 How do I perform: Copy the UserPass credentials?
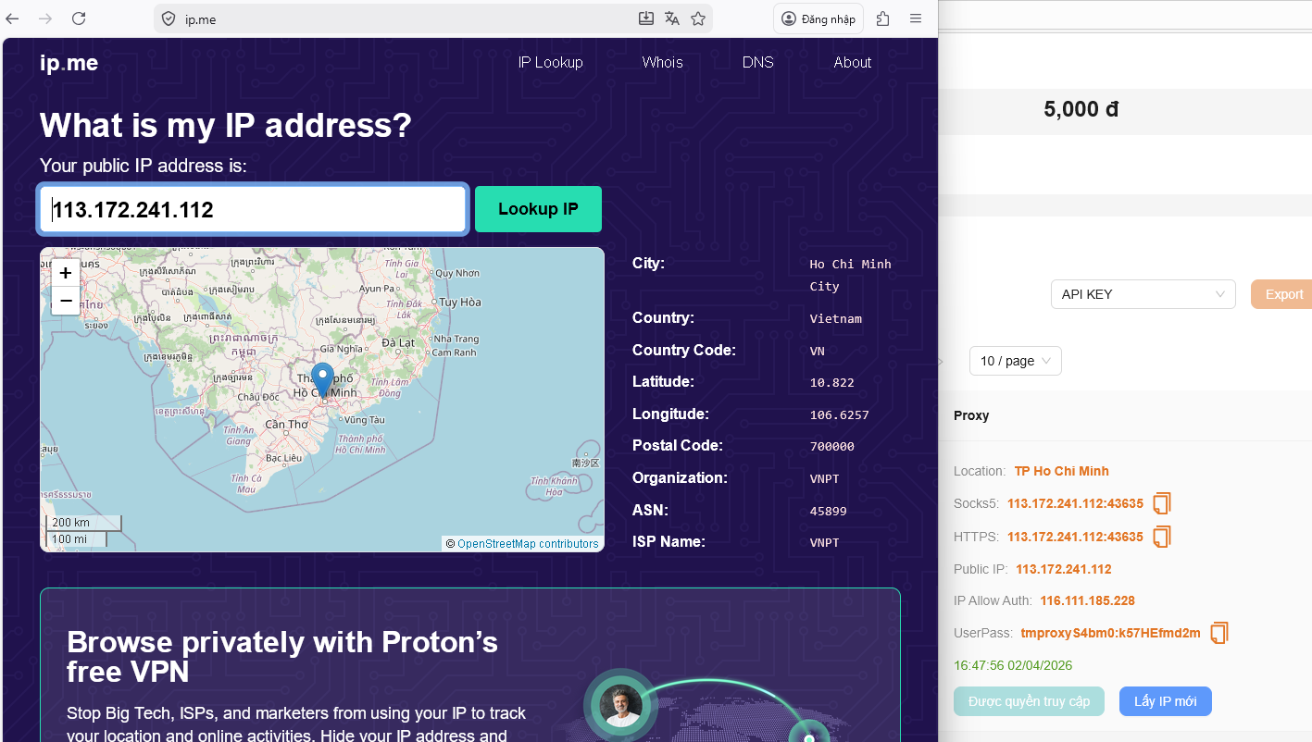(1219, 633)
